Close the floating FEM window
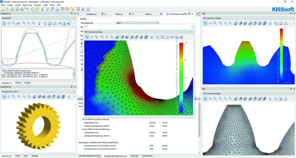This screenshot has height=158, width=296. [193, 27]
